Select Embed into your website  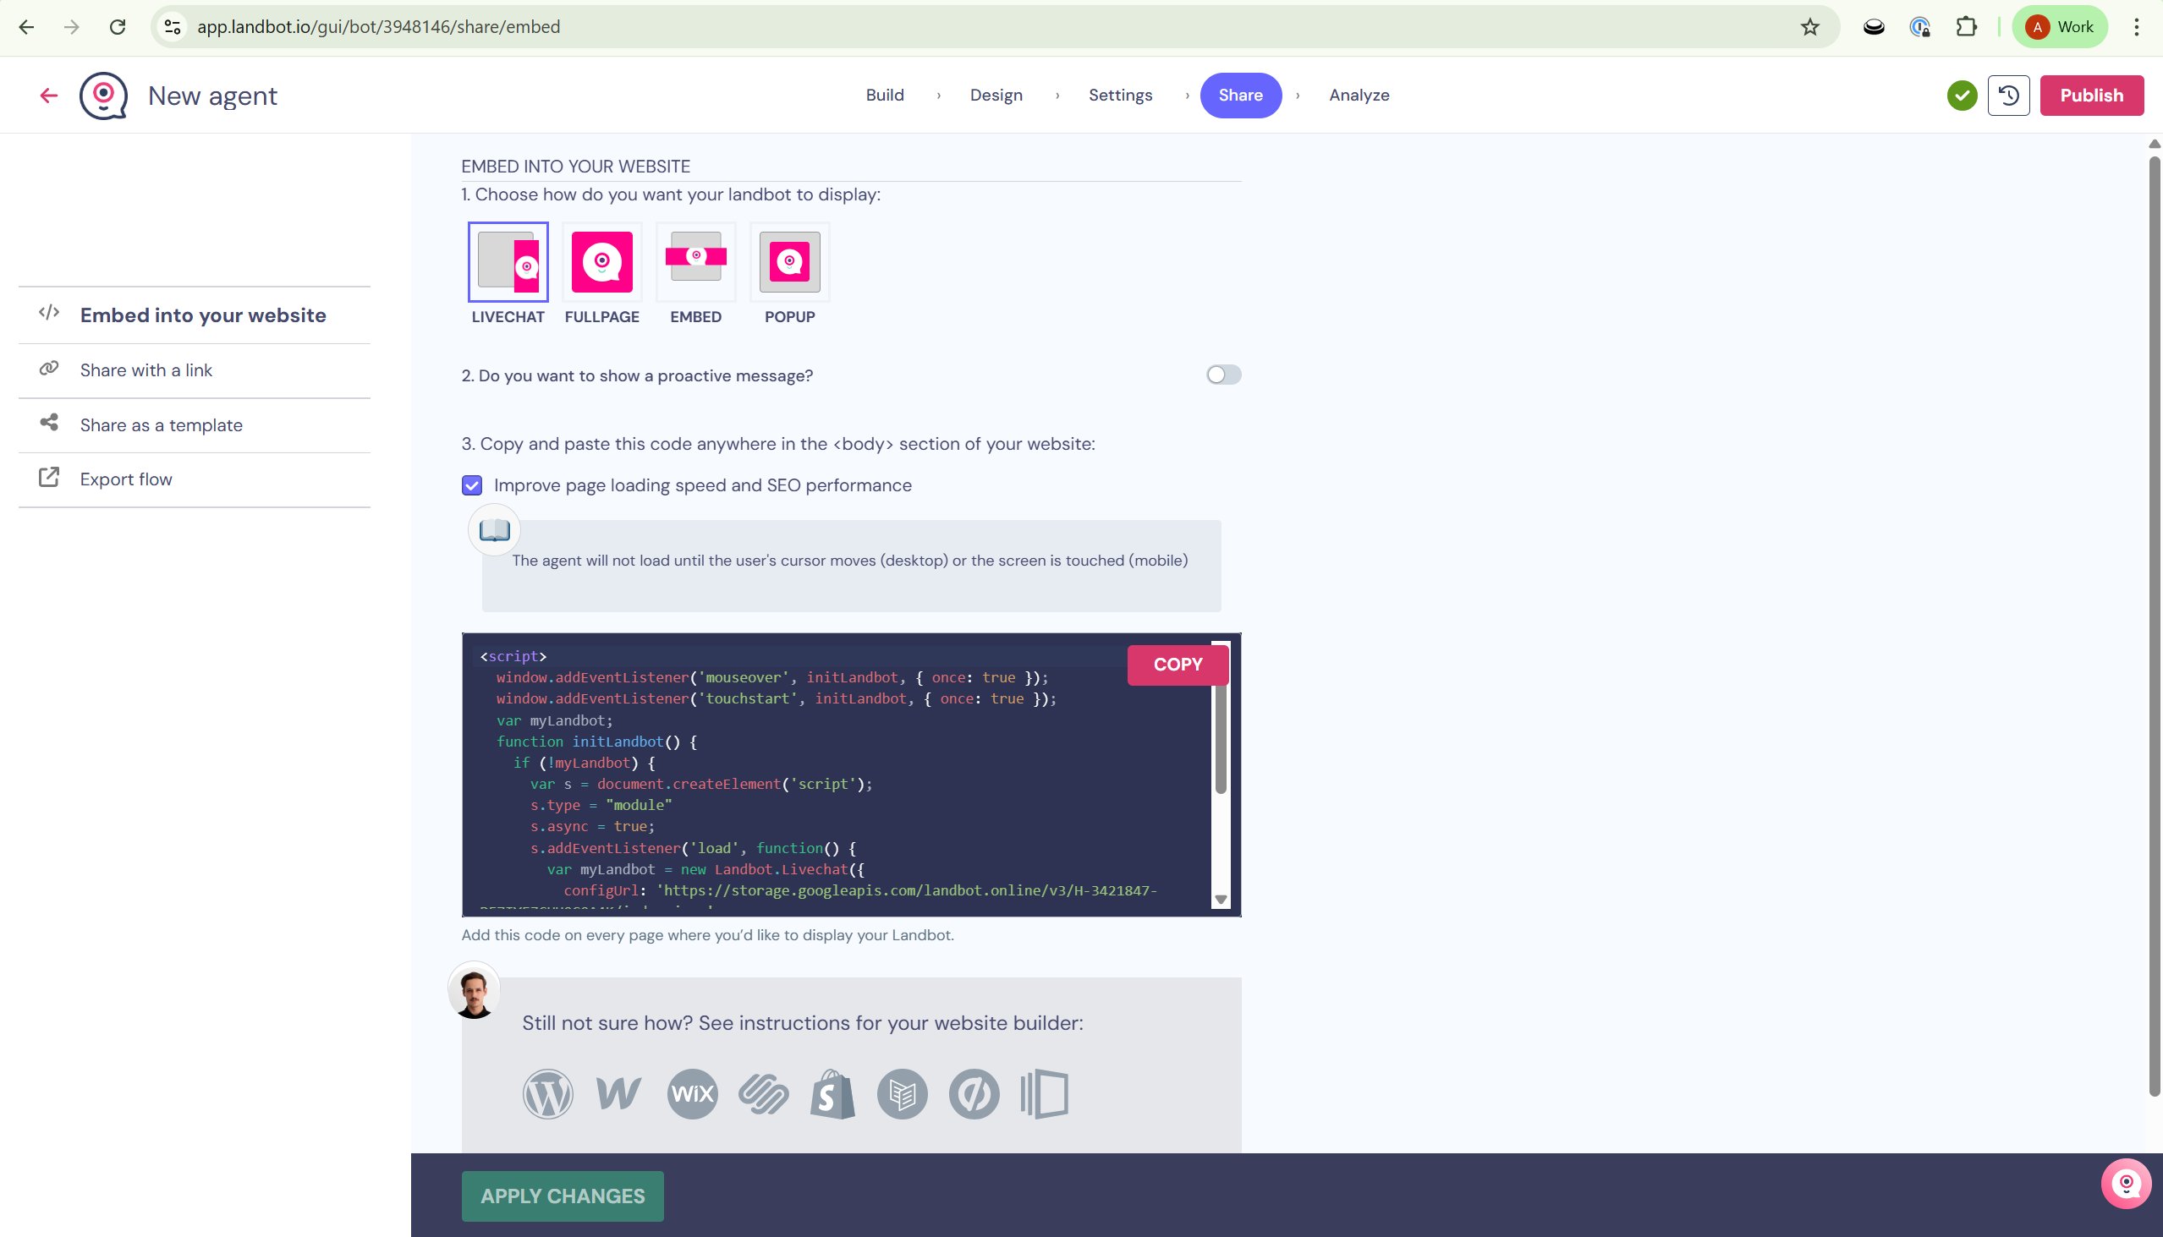coord(195,315)
